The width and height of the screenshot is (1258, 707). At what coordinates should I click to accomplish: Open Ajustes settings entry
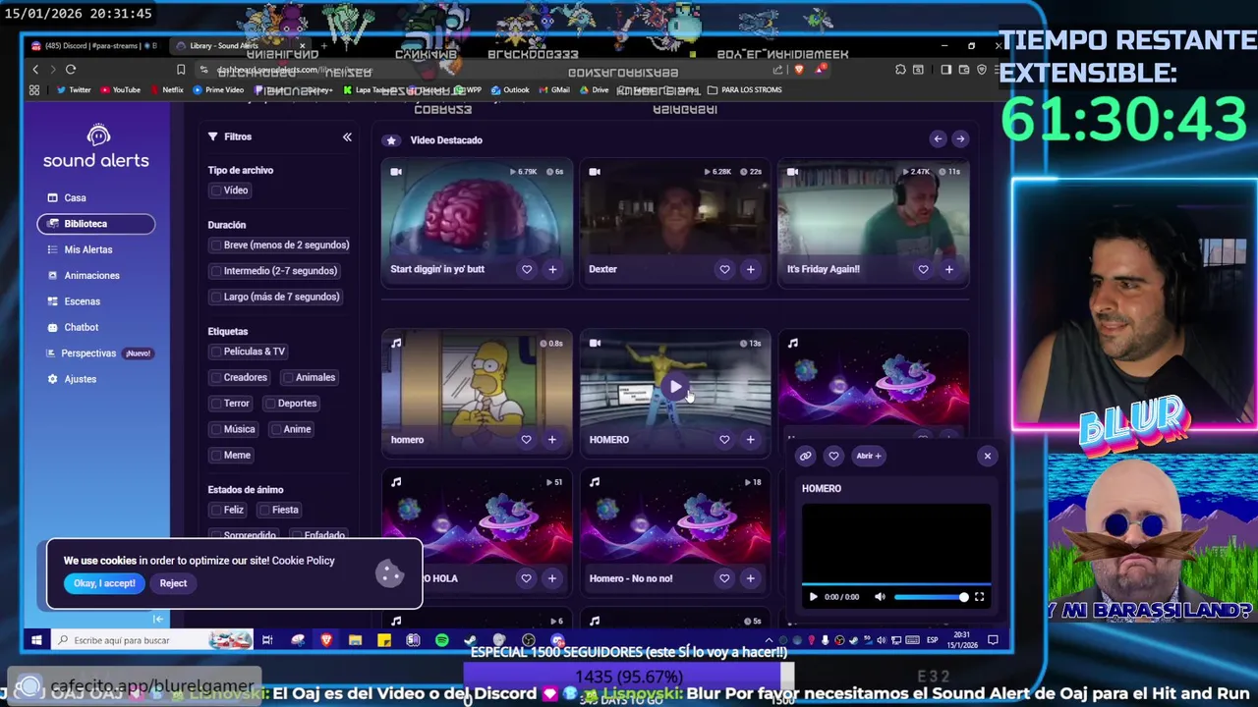tap(80, 379)
